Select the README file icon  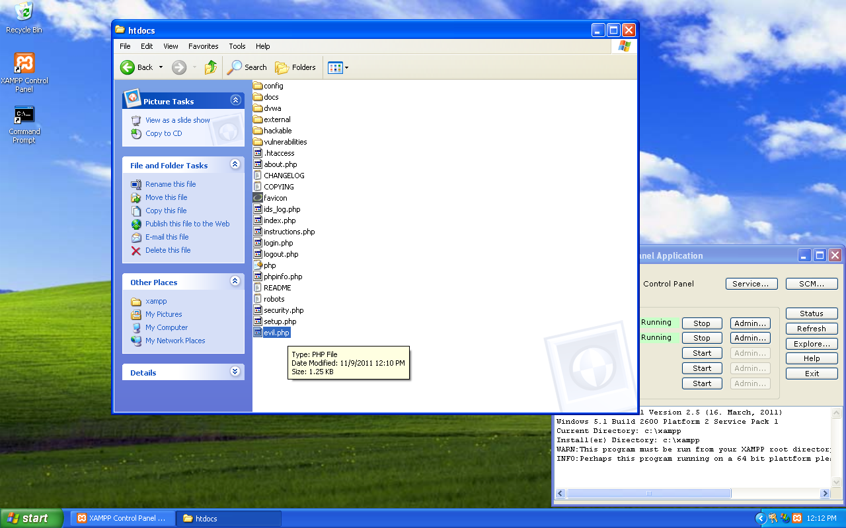pyautogui.click(x=258, y=288)
